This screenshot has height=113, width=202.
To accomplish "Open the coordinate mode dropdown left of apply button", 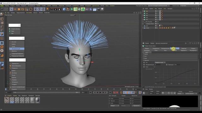I will coord(115,106).
